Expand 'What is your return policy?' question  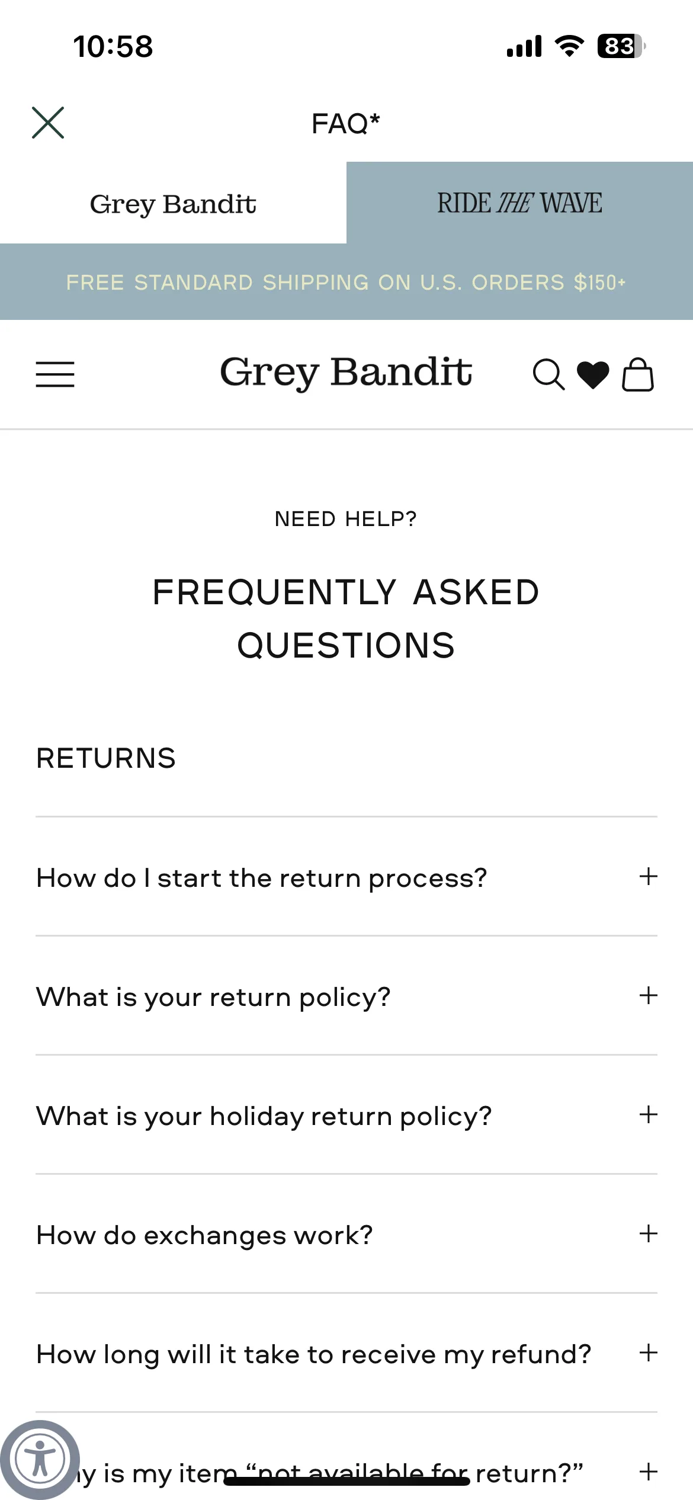346,996
